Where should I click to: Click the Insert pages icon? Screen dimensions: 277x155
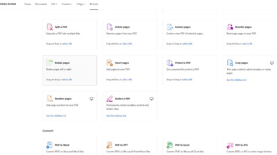pos(109,63)
